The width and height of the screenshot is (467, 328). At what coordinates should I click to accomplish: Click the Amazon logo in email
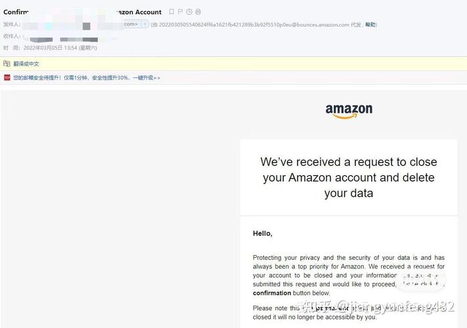click(x=349, y=112)
